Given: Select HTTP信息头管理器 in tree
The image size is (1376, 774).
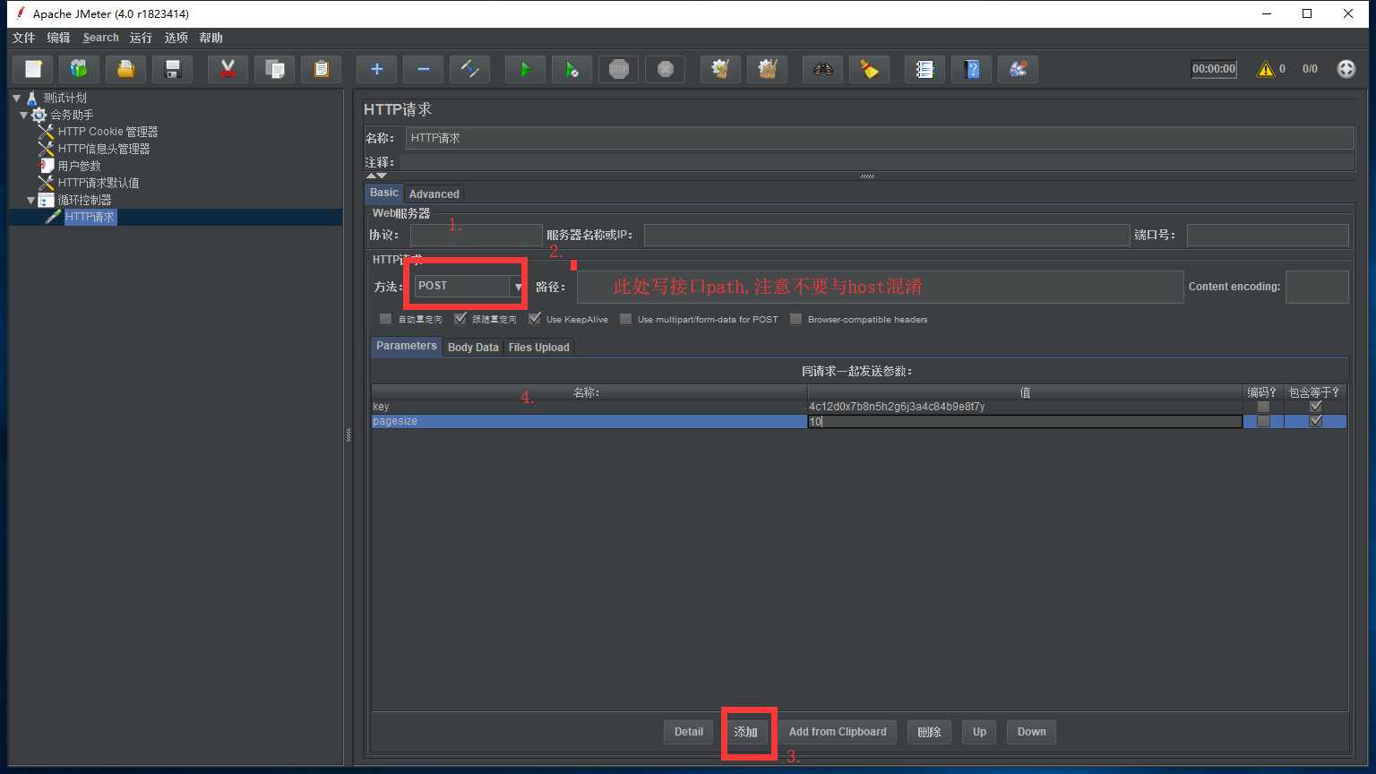Looking at the screenshot, I should point(104,149).
